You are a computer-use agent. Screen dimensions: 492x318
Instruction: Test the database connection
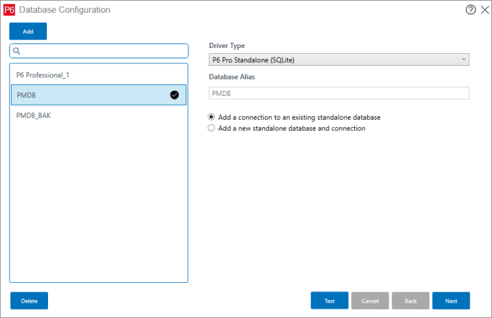coord(329,301)
